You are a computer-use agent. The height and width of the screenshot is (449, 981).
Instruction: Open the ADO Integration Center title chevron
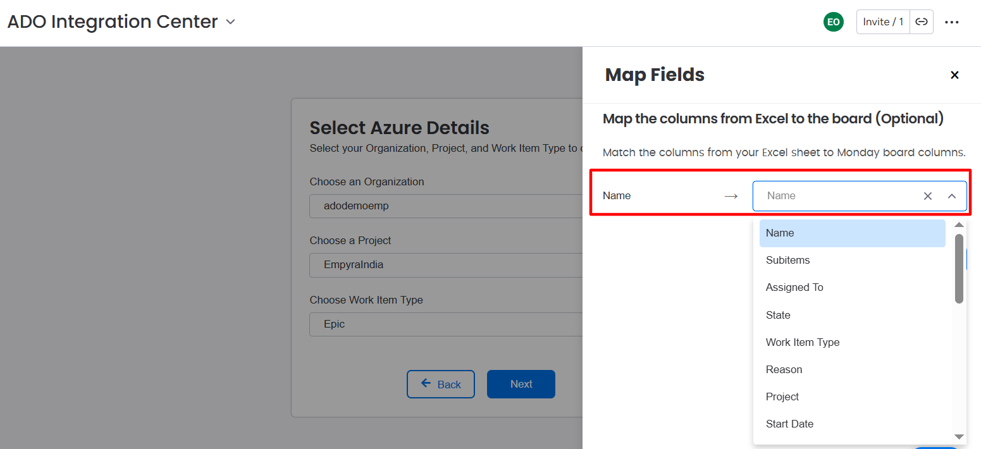coord(231,22)
